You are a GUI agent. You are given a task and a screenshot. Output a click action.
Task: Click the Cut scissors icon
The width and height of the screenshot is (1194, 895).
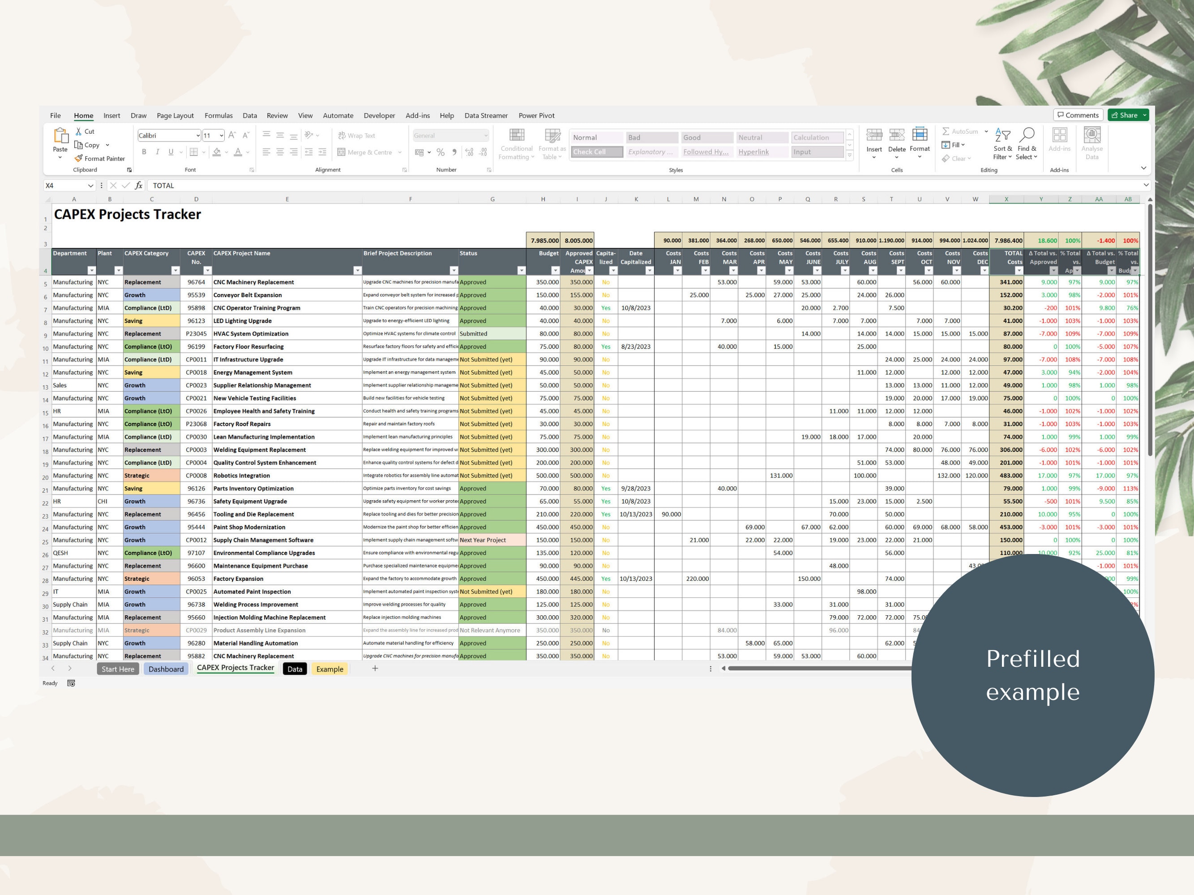tap(79, 131)
